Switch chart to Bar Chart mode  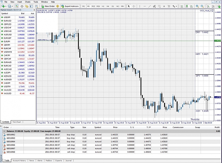tap(182, 6)
